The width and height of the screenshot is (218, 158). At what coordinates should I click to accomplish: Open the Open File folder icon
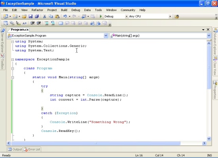[x=24, y=16]
